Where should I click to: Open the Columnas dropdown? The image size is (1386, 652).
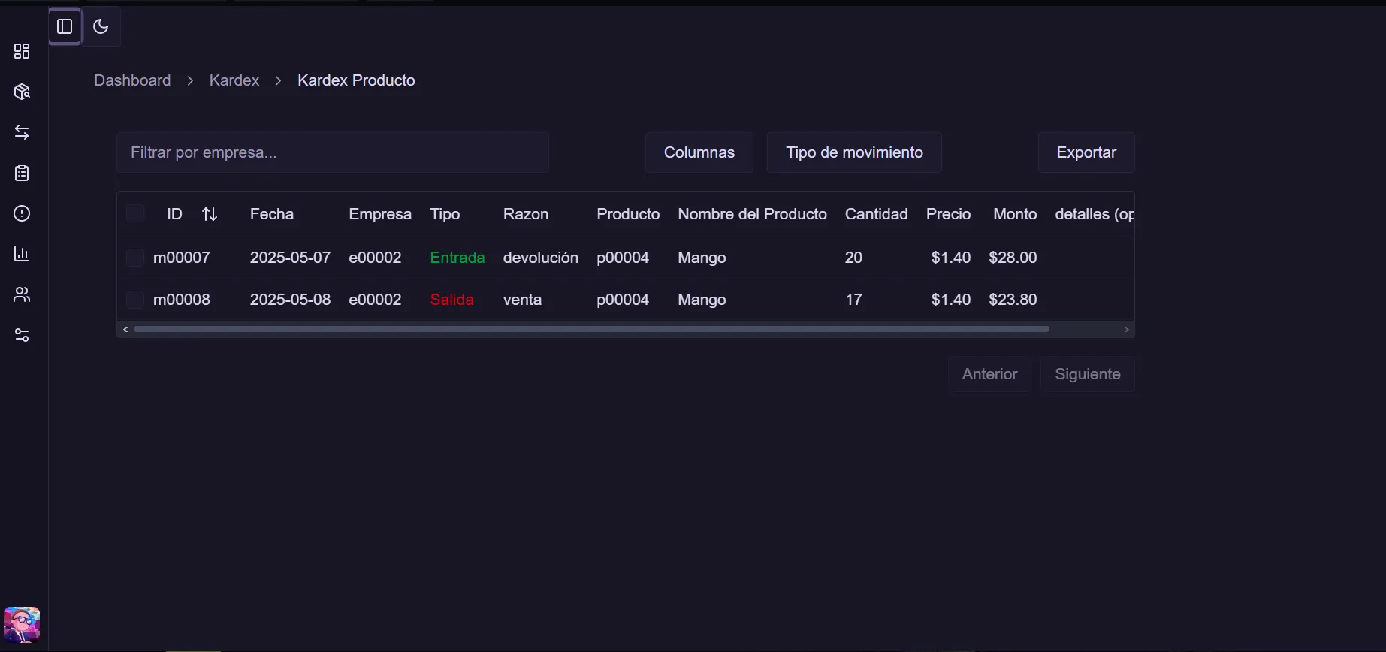(x=699, y=152)
